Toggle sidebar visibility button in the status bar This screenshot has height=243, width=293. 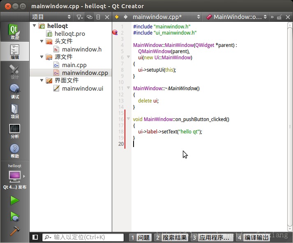point(35,237)
